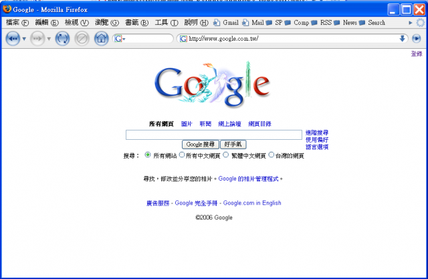Click the Stop loading button
428x279 pixels.
pos(82,39)
